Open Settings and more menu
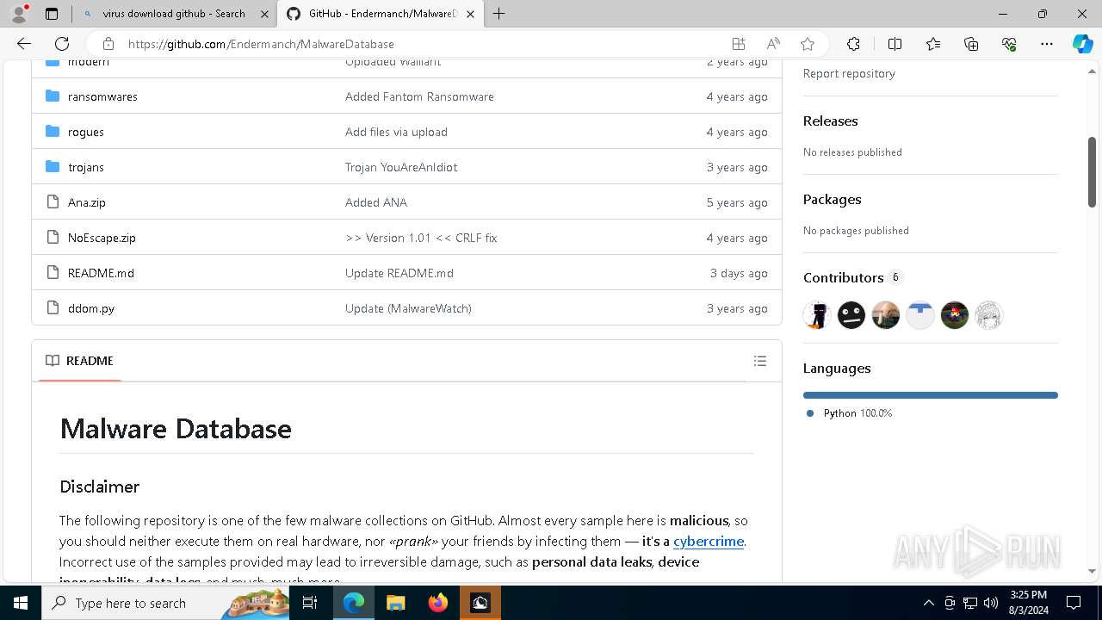 pos(1047,44)
